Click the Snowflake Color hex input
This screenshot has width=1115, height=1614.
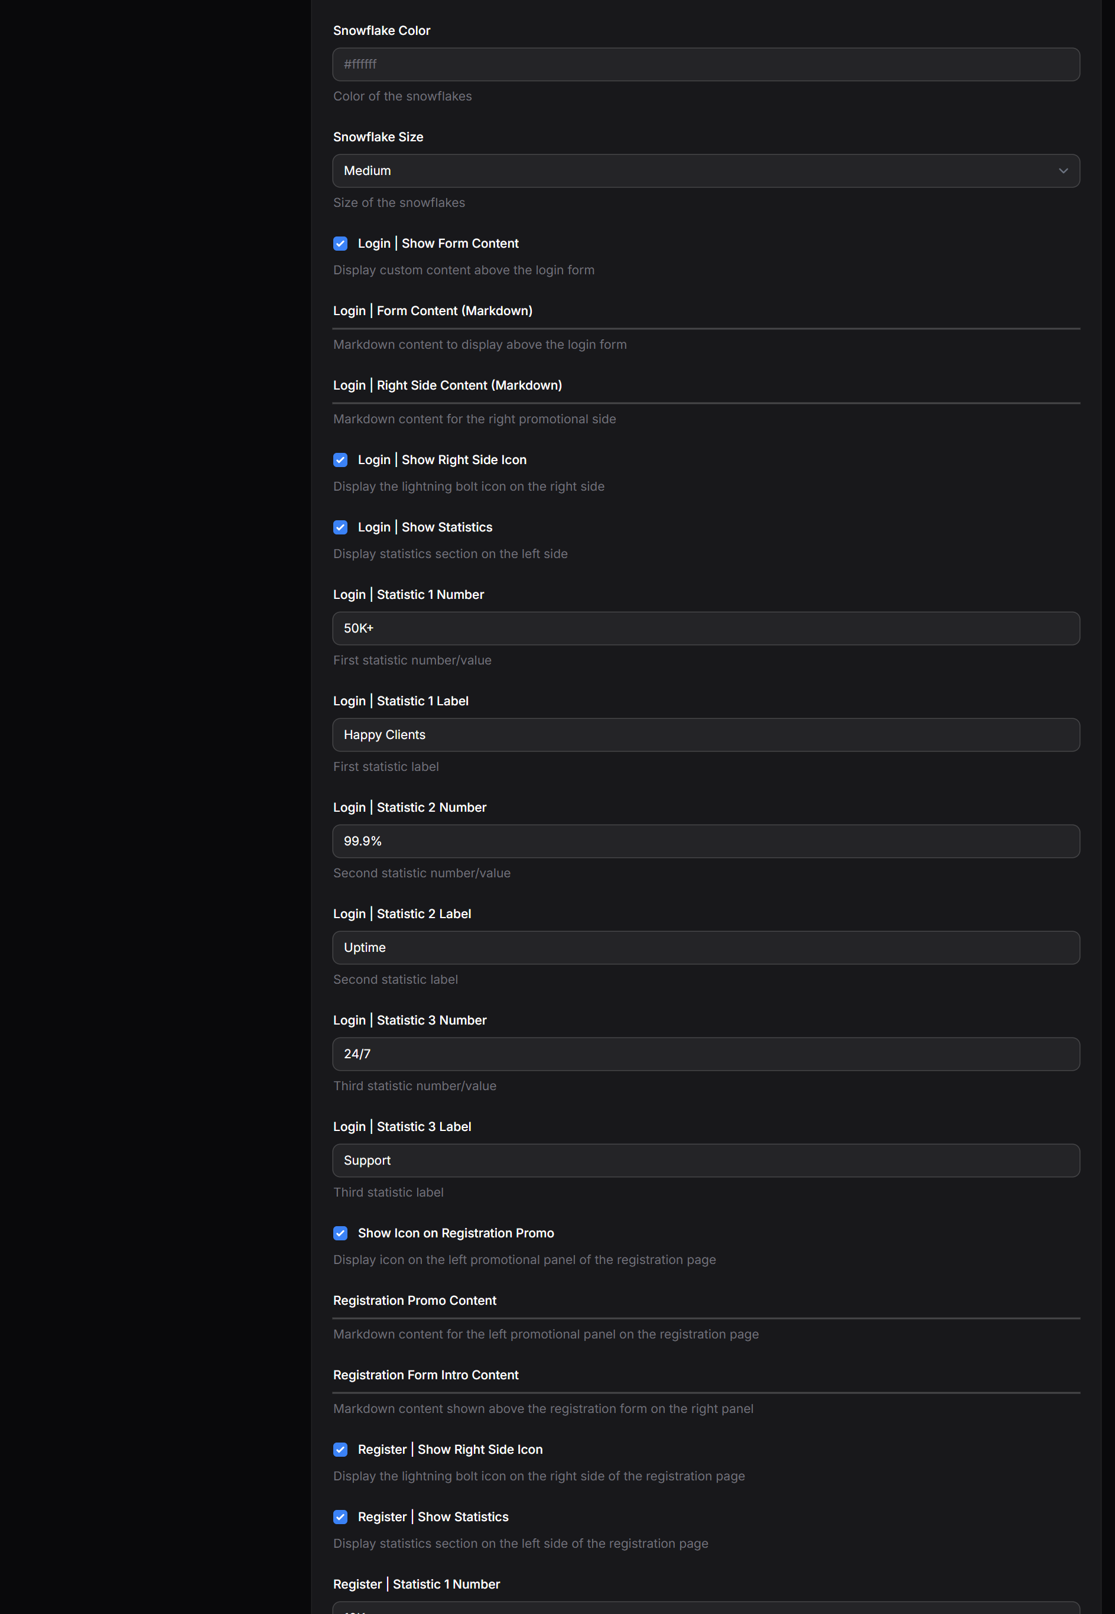click(706, 64)
